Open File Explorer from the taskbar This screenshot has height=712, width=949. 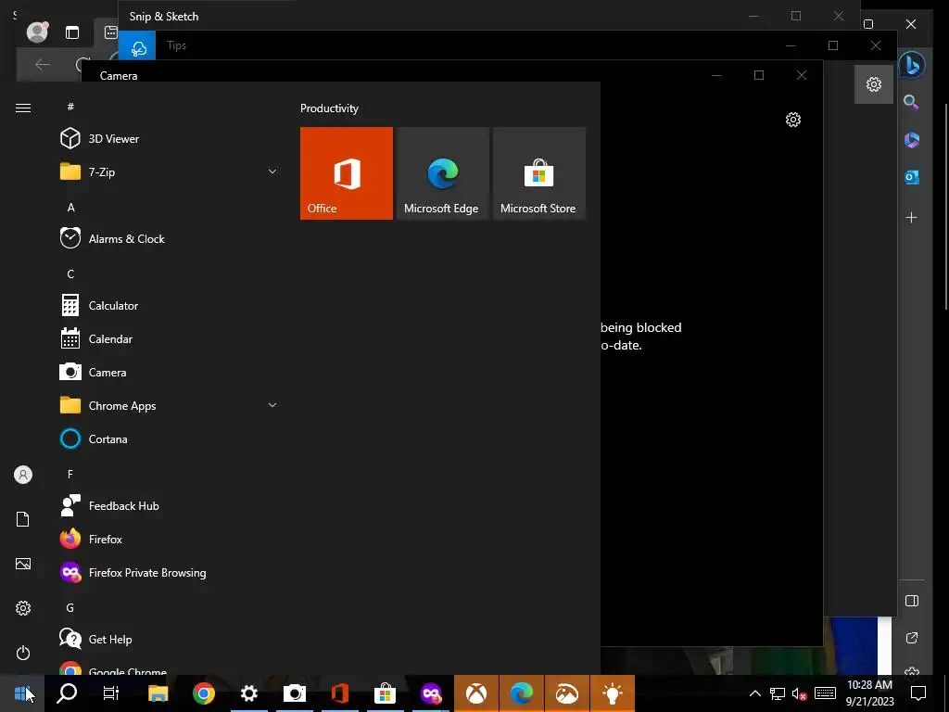pos(158,693)
